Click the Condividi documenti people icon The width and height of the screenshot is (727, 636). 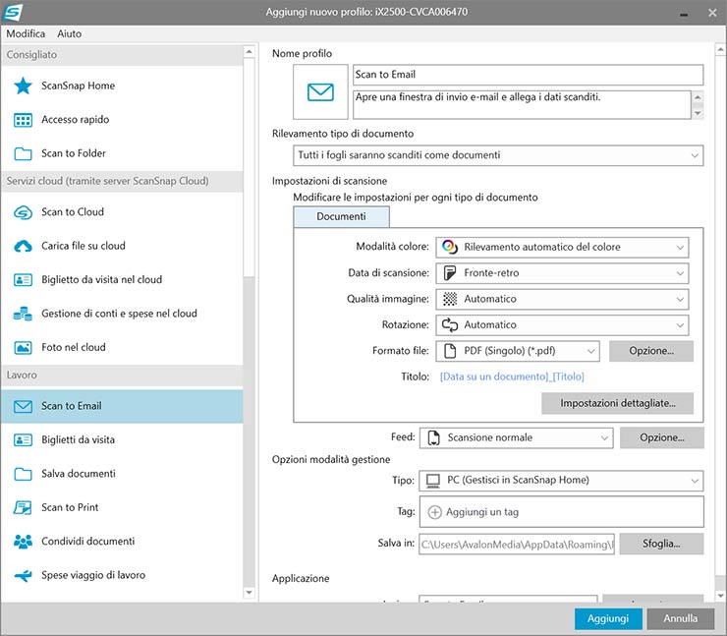(x=23, y=542)
